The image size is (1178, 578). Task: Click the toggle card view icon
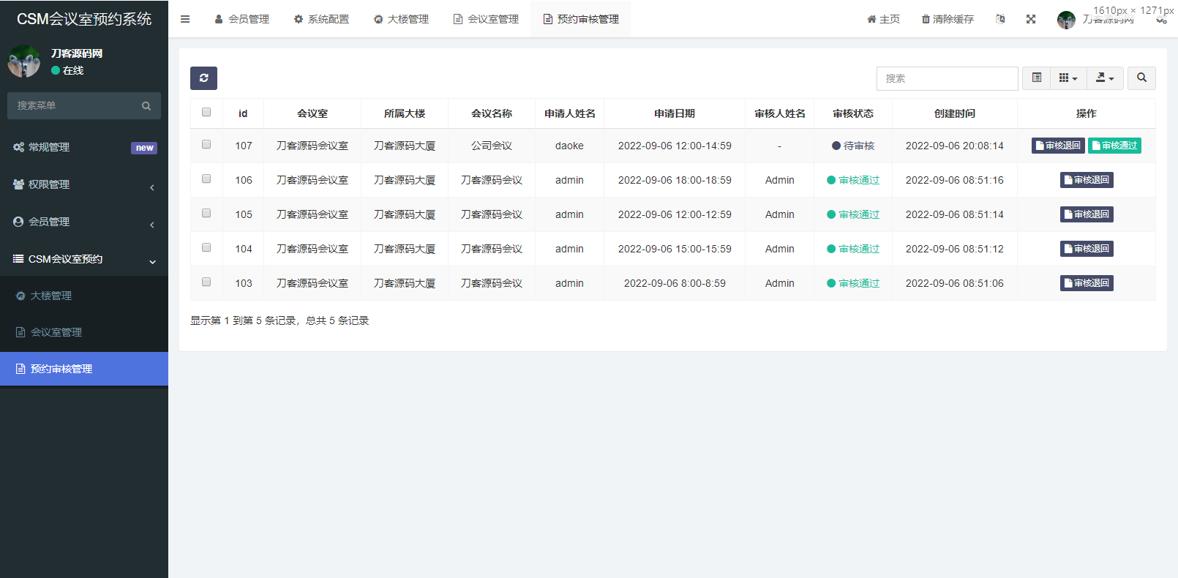[1036, 78]
